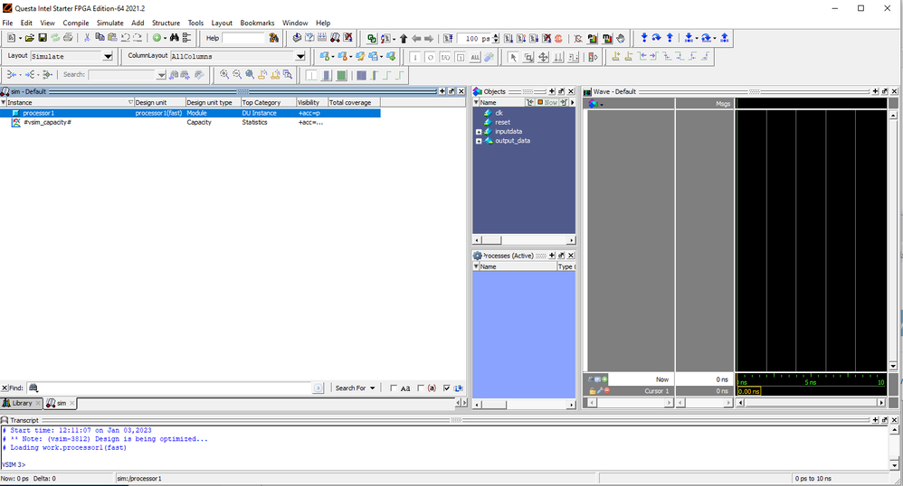The height and width of the screenshot is (486, 903).
Task: Click the Cut scissors icon
Action: (x=87, y=38)
